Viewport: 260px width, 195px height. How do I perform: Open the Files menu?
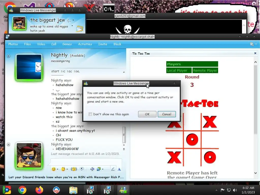[27, 44]
